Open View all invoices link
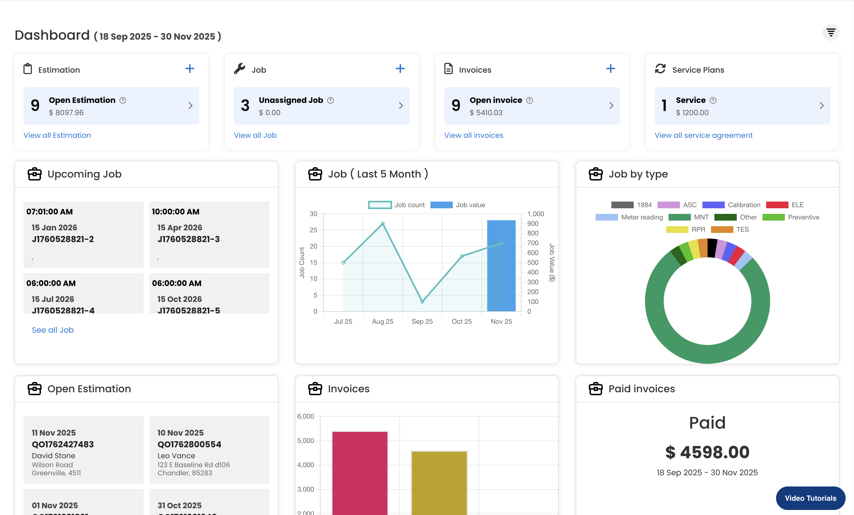 click(473, 135)
